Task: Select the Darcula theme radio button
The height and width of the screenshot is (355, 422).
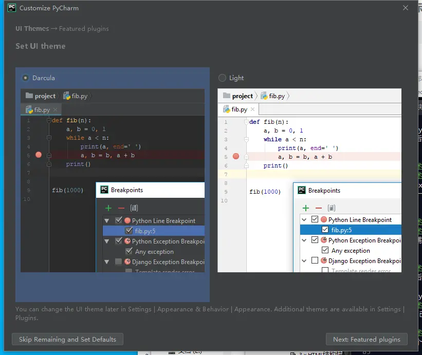Action: click(25, 78)
